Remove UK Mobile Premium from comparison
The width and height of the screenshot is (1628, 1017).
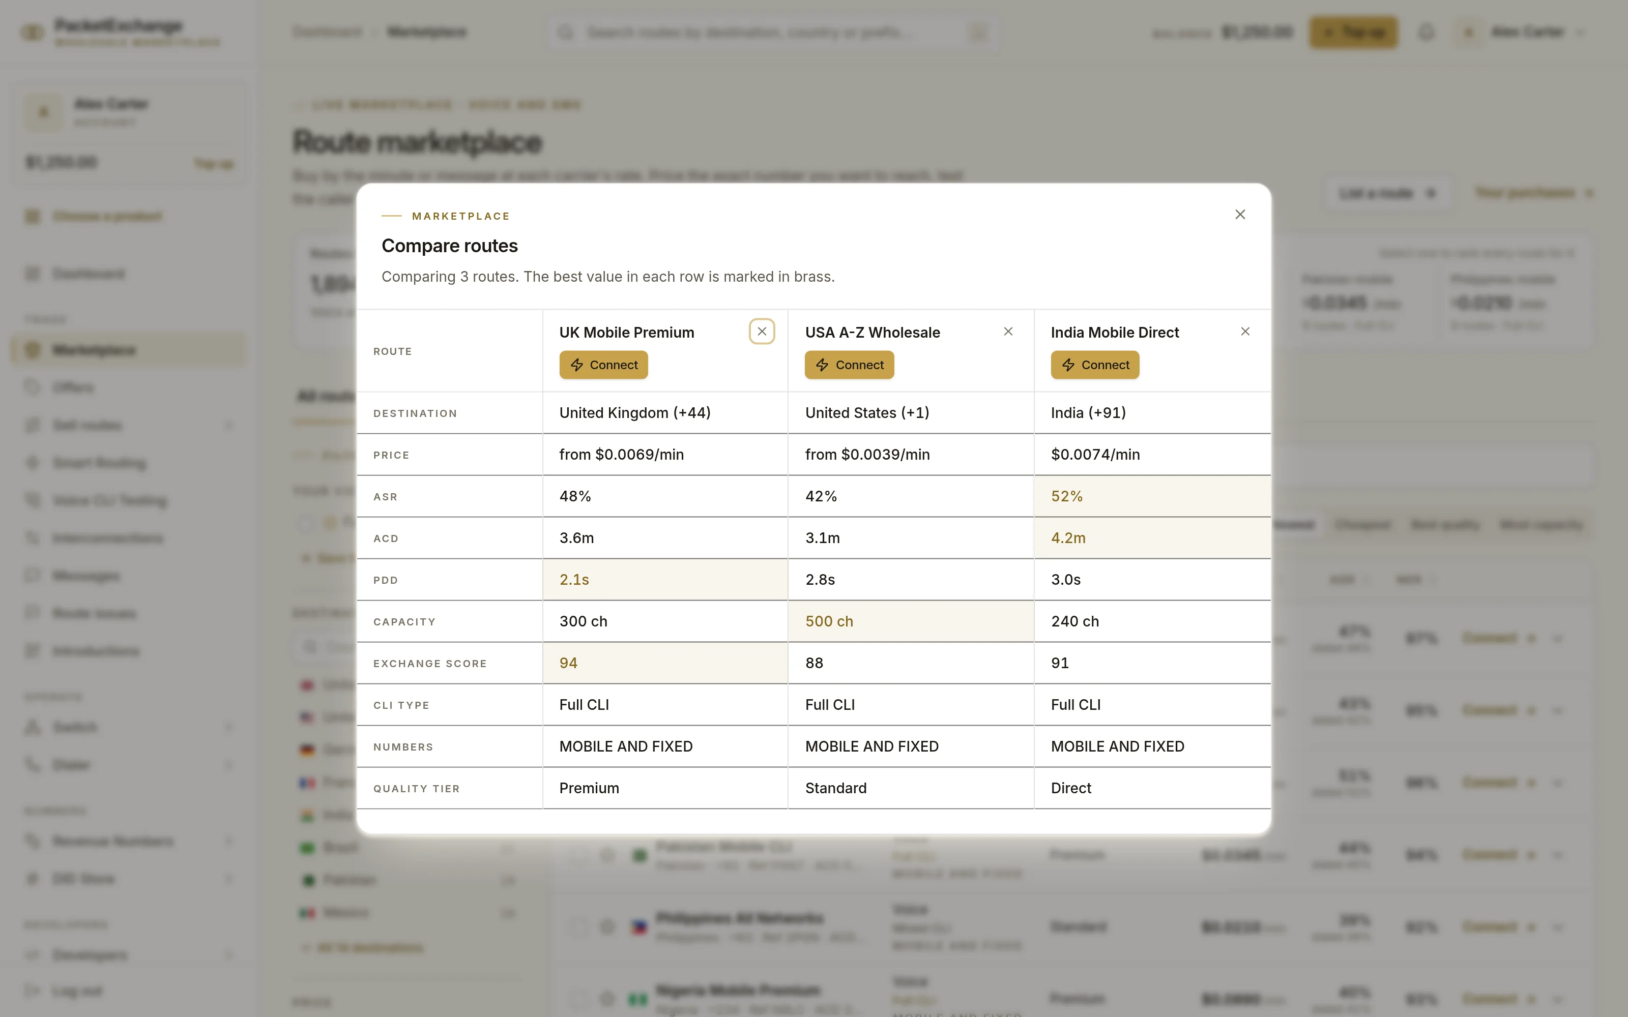click(x=762, y=331)
